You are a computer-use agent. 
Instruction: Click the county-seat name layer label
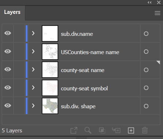click(83, 70)
